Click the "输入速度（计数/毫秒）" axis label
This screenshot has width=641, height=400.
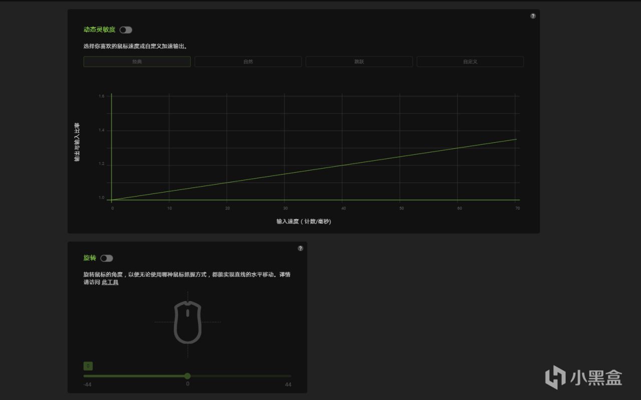coord(303,221)
